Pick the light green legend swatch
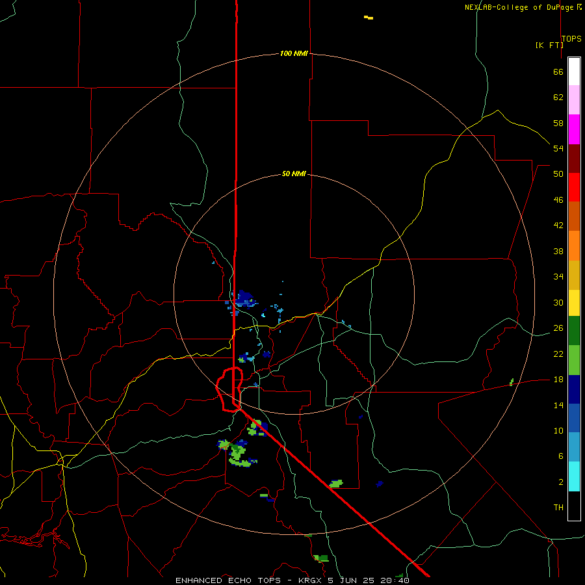 tap(574, 360)
